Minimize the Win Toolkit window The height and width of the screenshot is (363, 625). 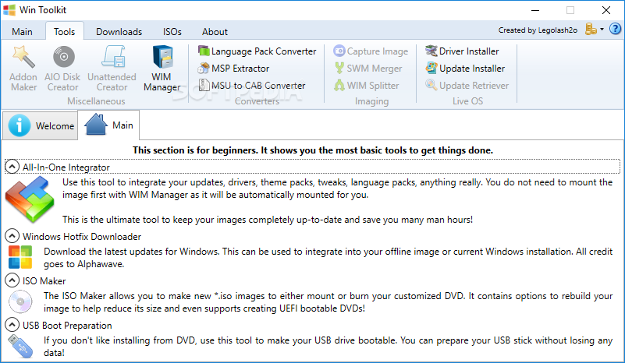[535, 10]
